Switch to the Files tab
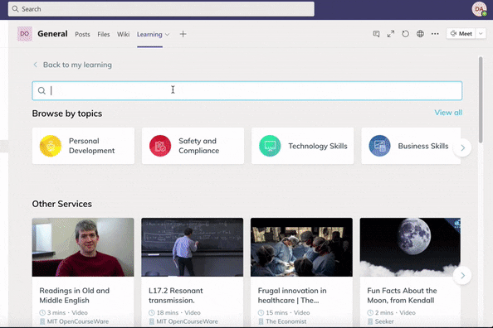 pyautogui.click(x=104, y=34)
